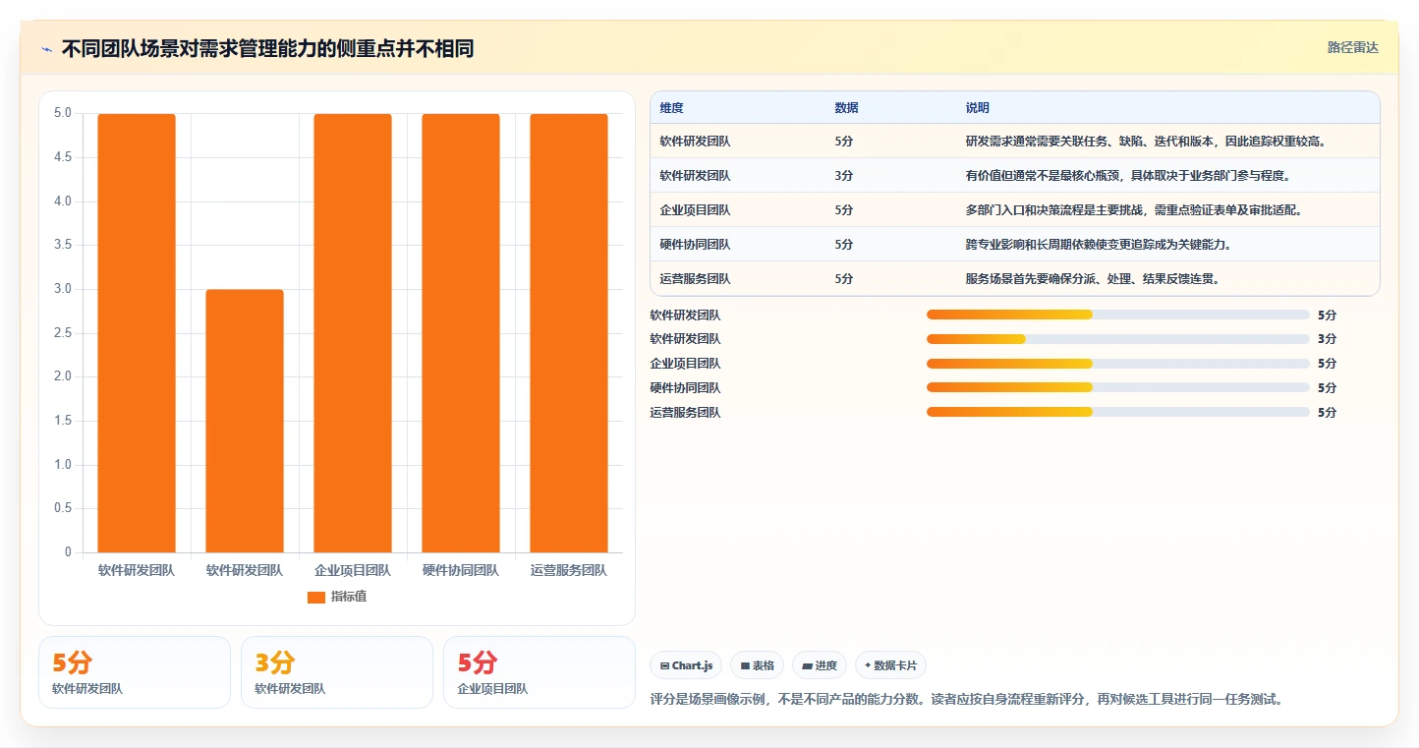The height and width of the screenshot is (748, 1419).
Task: Click the 路径雷达 label in the header
Action: pos(1353,47)
